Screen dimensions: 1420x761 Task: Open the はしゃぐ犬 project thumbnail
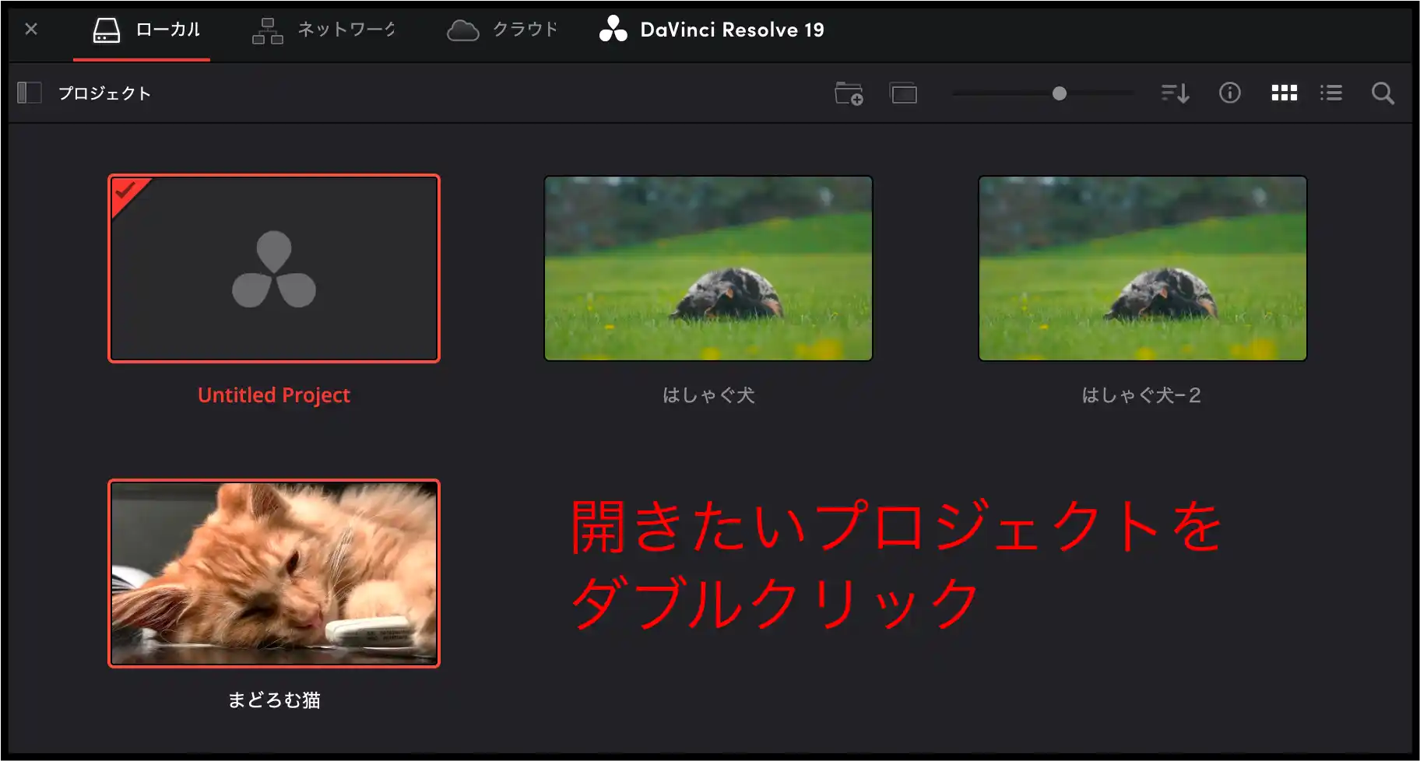tap(708, 268)
